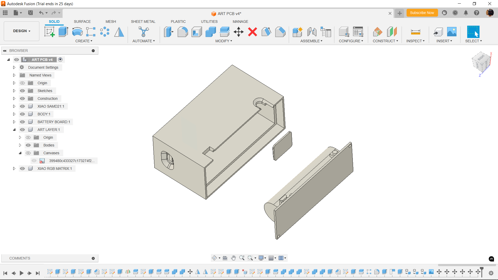Toggle the ART LAYER:1 Bodies folder visibility
Image resolution: width=498 pixels, height=280 pixels.
[x=28, y=145]
